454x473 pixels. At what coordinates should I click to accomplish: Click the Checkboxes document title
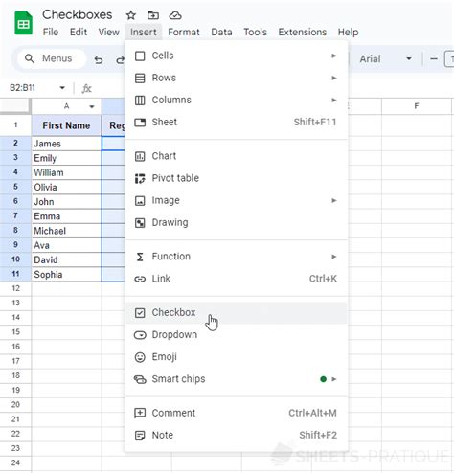(x=78, y=14)
